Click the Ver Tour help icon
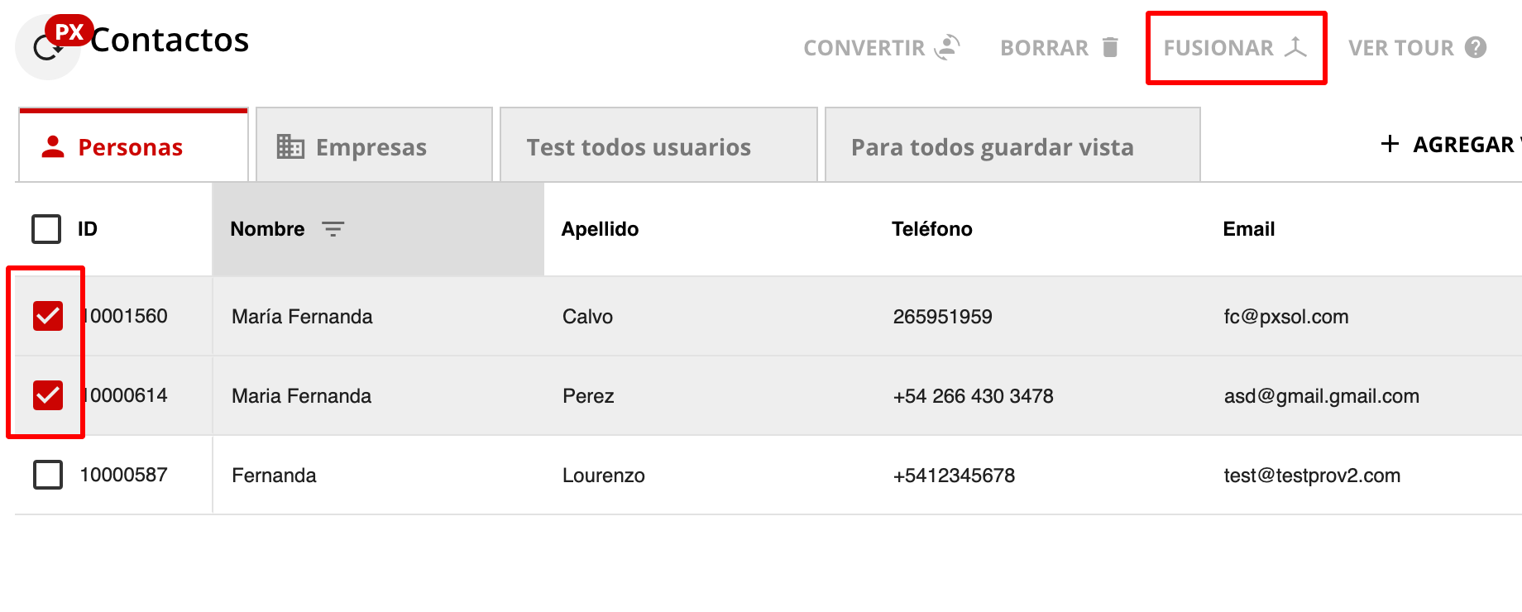 [x=1476, y=47]
